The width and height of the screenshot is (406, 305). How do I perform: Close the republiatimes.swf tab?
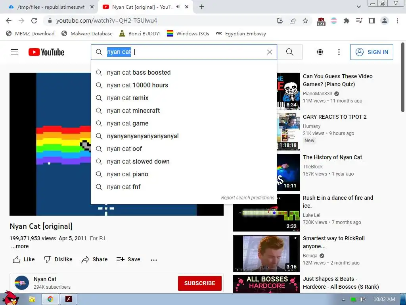pos(92,7)
